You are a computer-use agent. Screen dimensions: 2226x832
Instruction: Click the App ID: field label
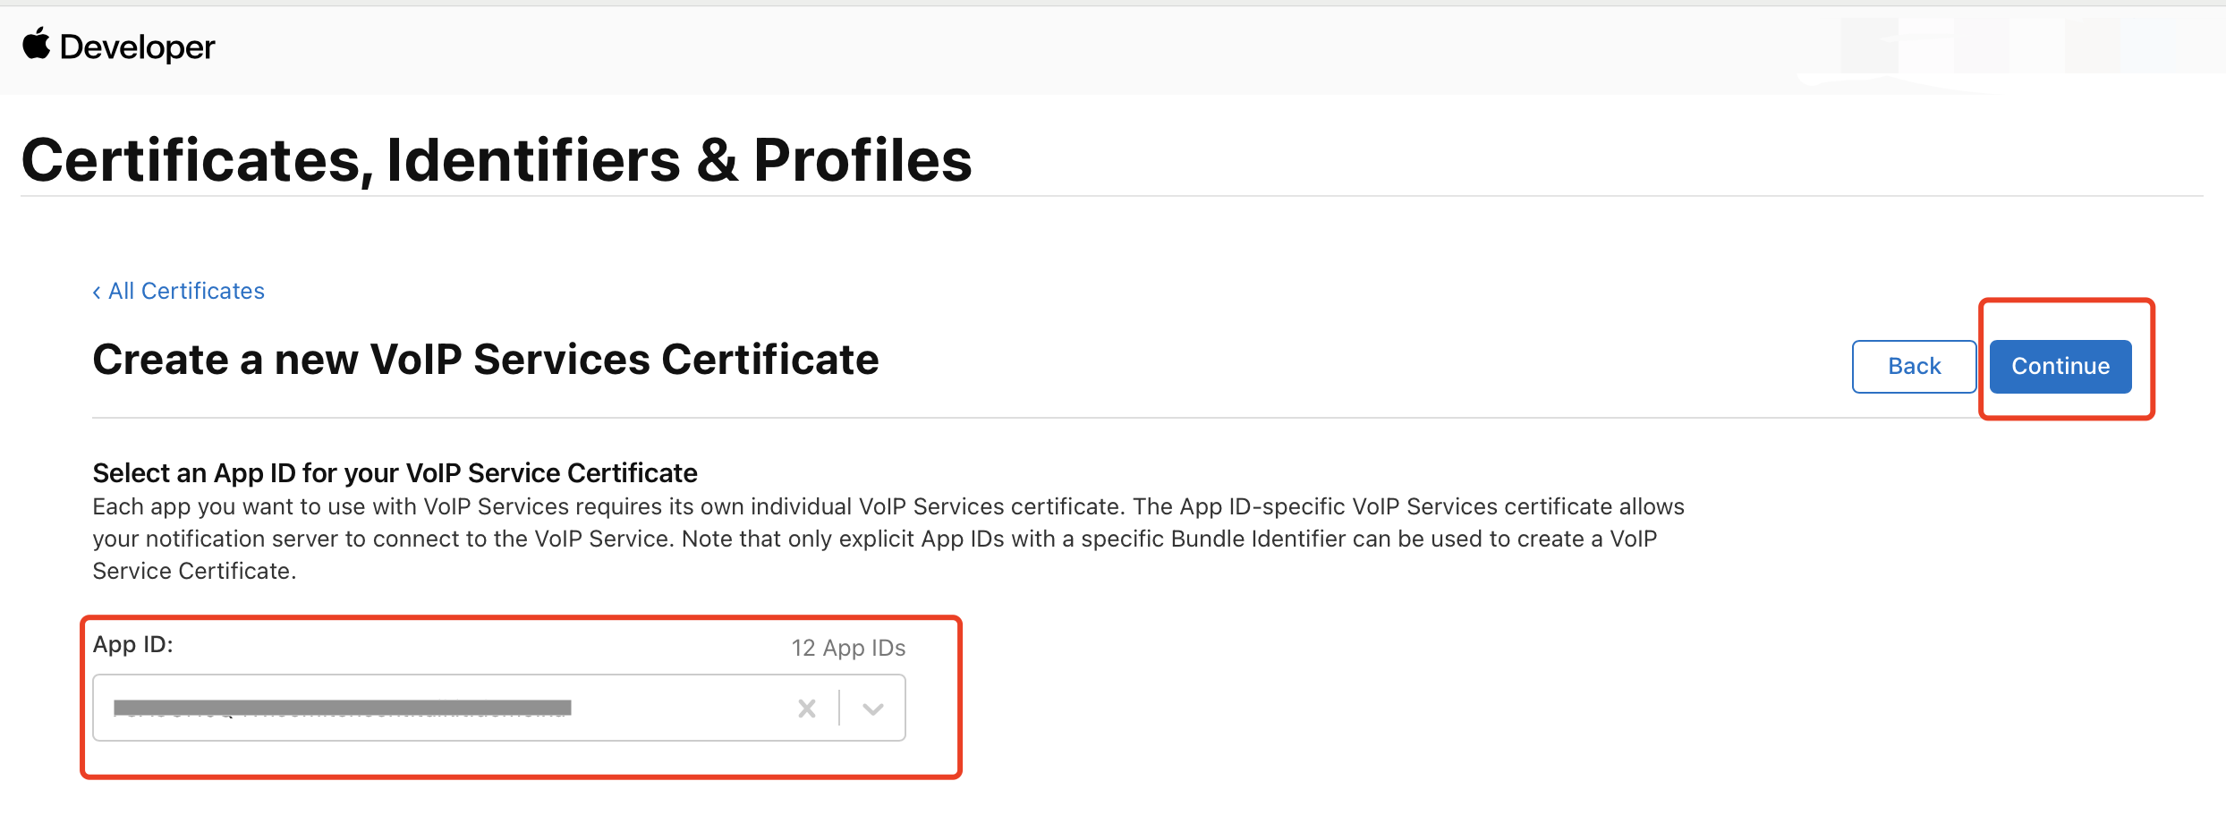pyautogui.click(x=133, y=644)
